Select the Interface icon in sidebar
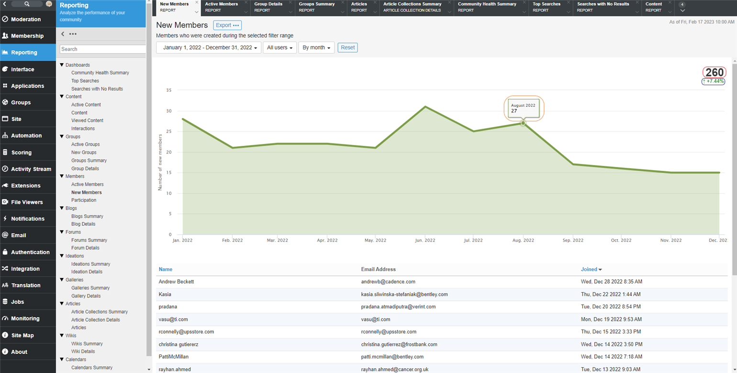The image size is (737, 373). (5, 69)
